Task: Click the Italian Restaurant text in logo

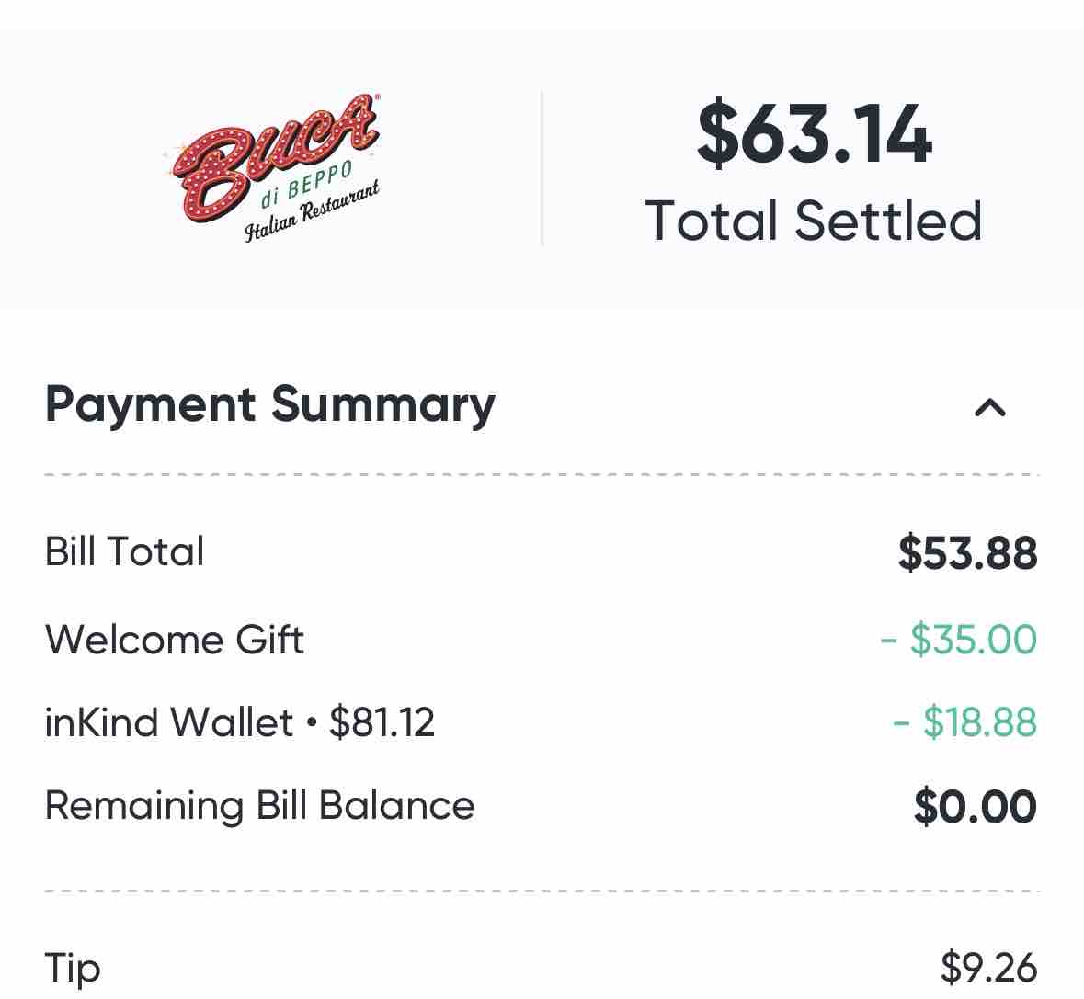Action: [x=313, y=214]
